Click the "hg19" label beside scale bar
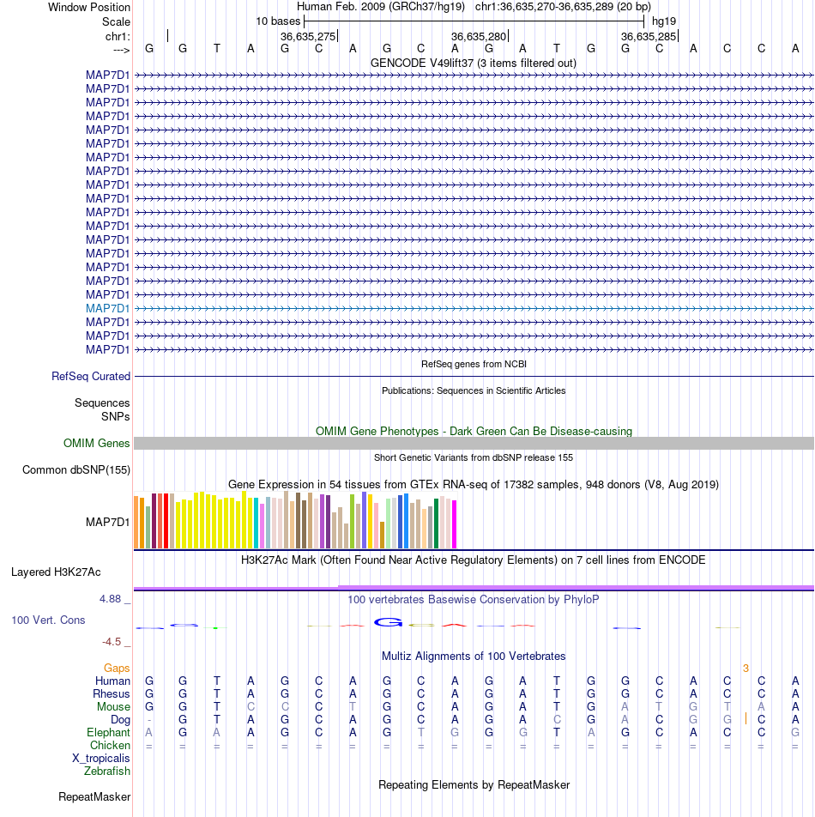Image resolution: width=815 pixels, height=817 pixels. point(664,21)
